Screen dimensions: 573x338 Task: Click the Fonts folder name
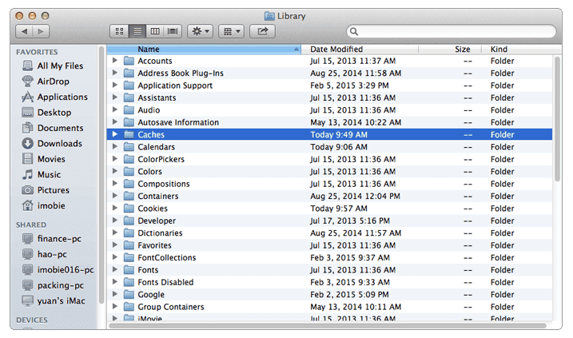(x=148, y=270)
